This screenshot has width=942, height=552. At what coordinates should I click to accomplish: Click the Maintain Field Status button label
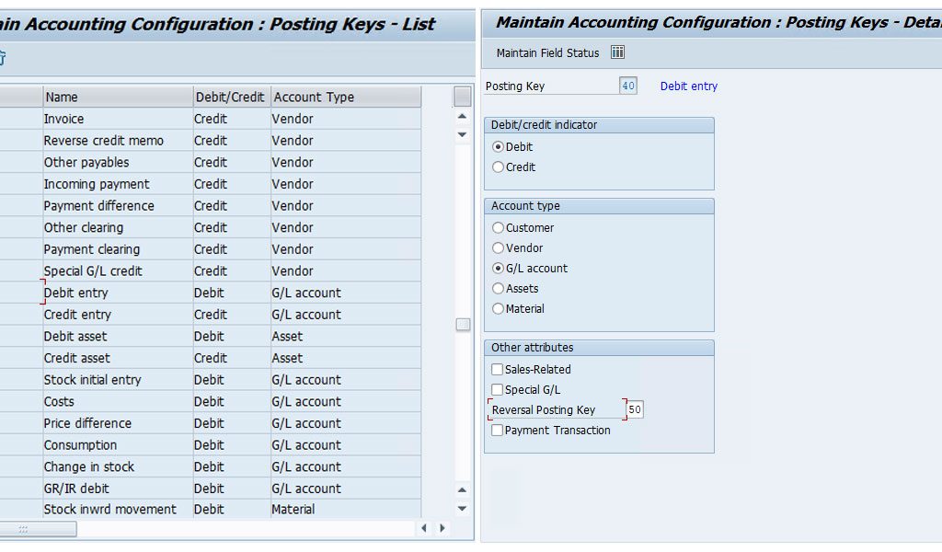click(x=548, y=52)
